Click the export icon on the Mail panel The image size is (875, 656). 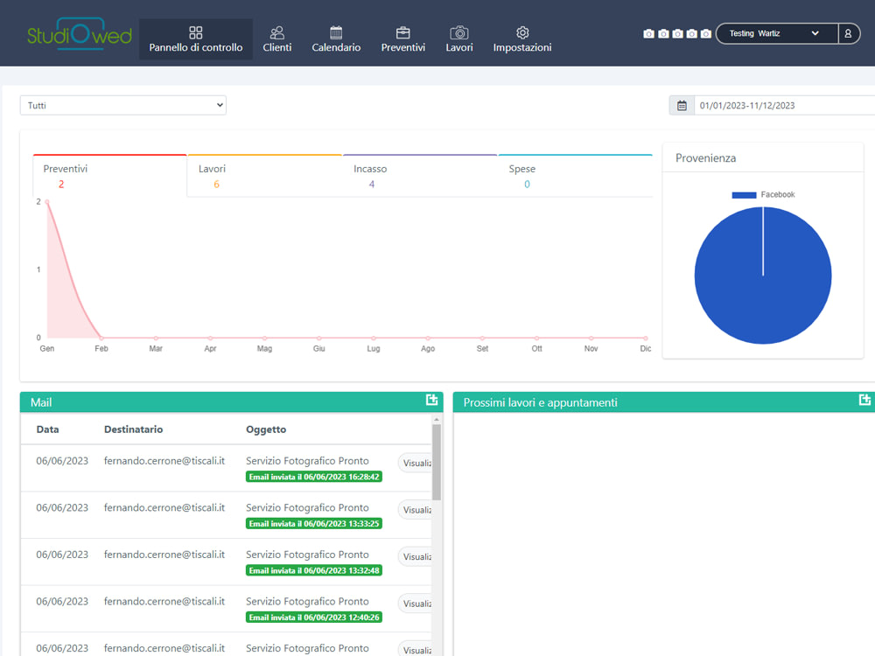click(431, 400)
